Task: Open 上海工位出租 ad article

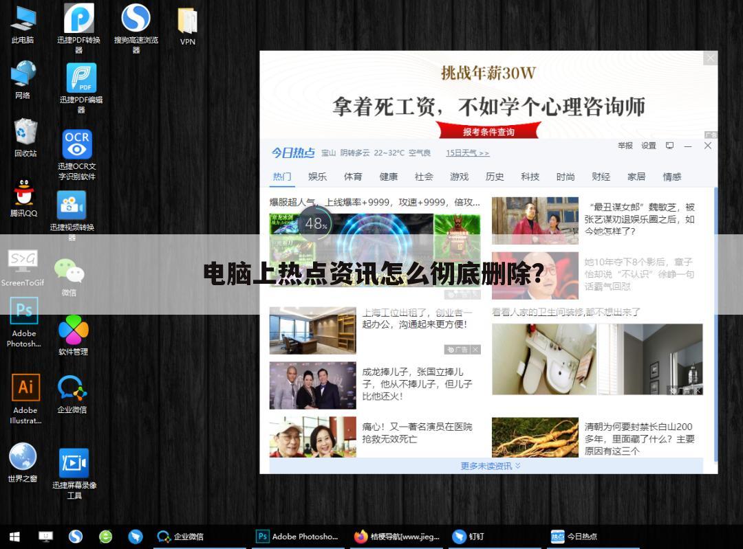Action: (418, 319)
